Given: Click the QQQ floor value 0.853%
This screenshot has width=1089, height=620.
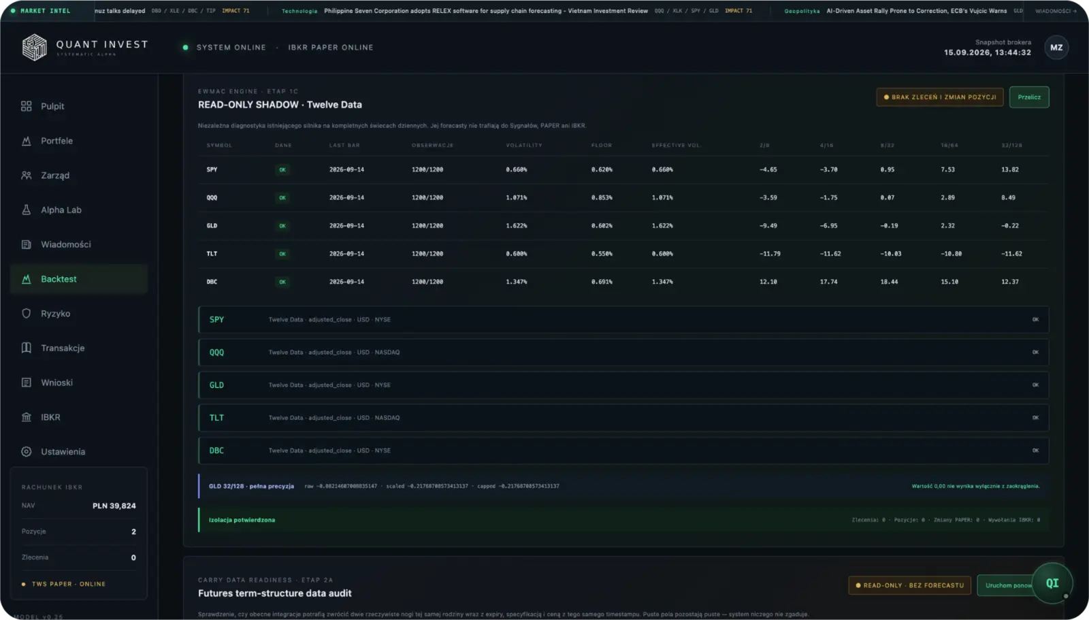Looking at the screenshot, I should coord(602,198).
